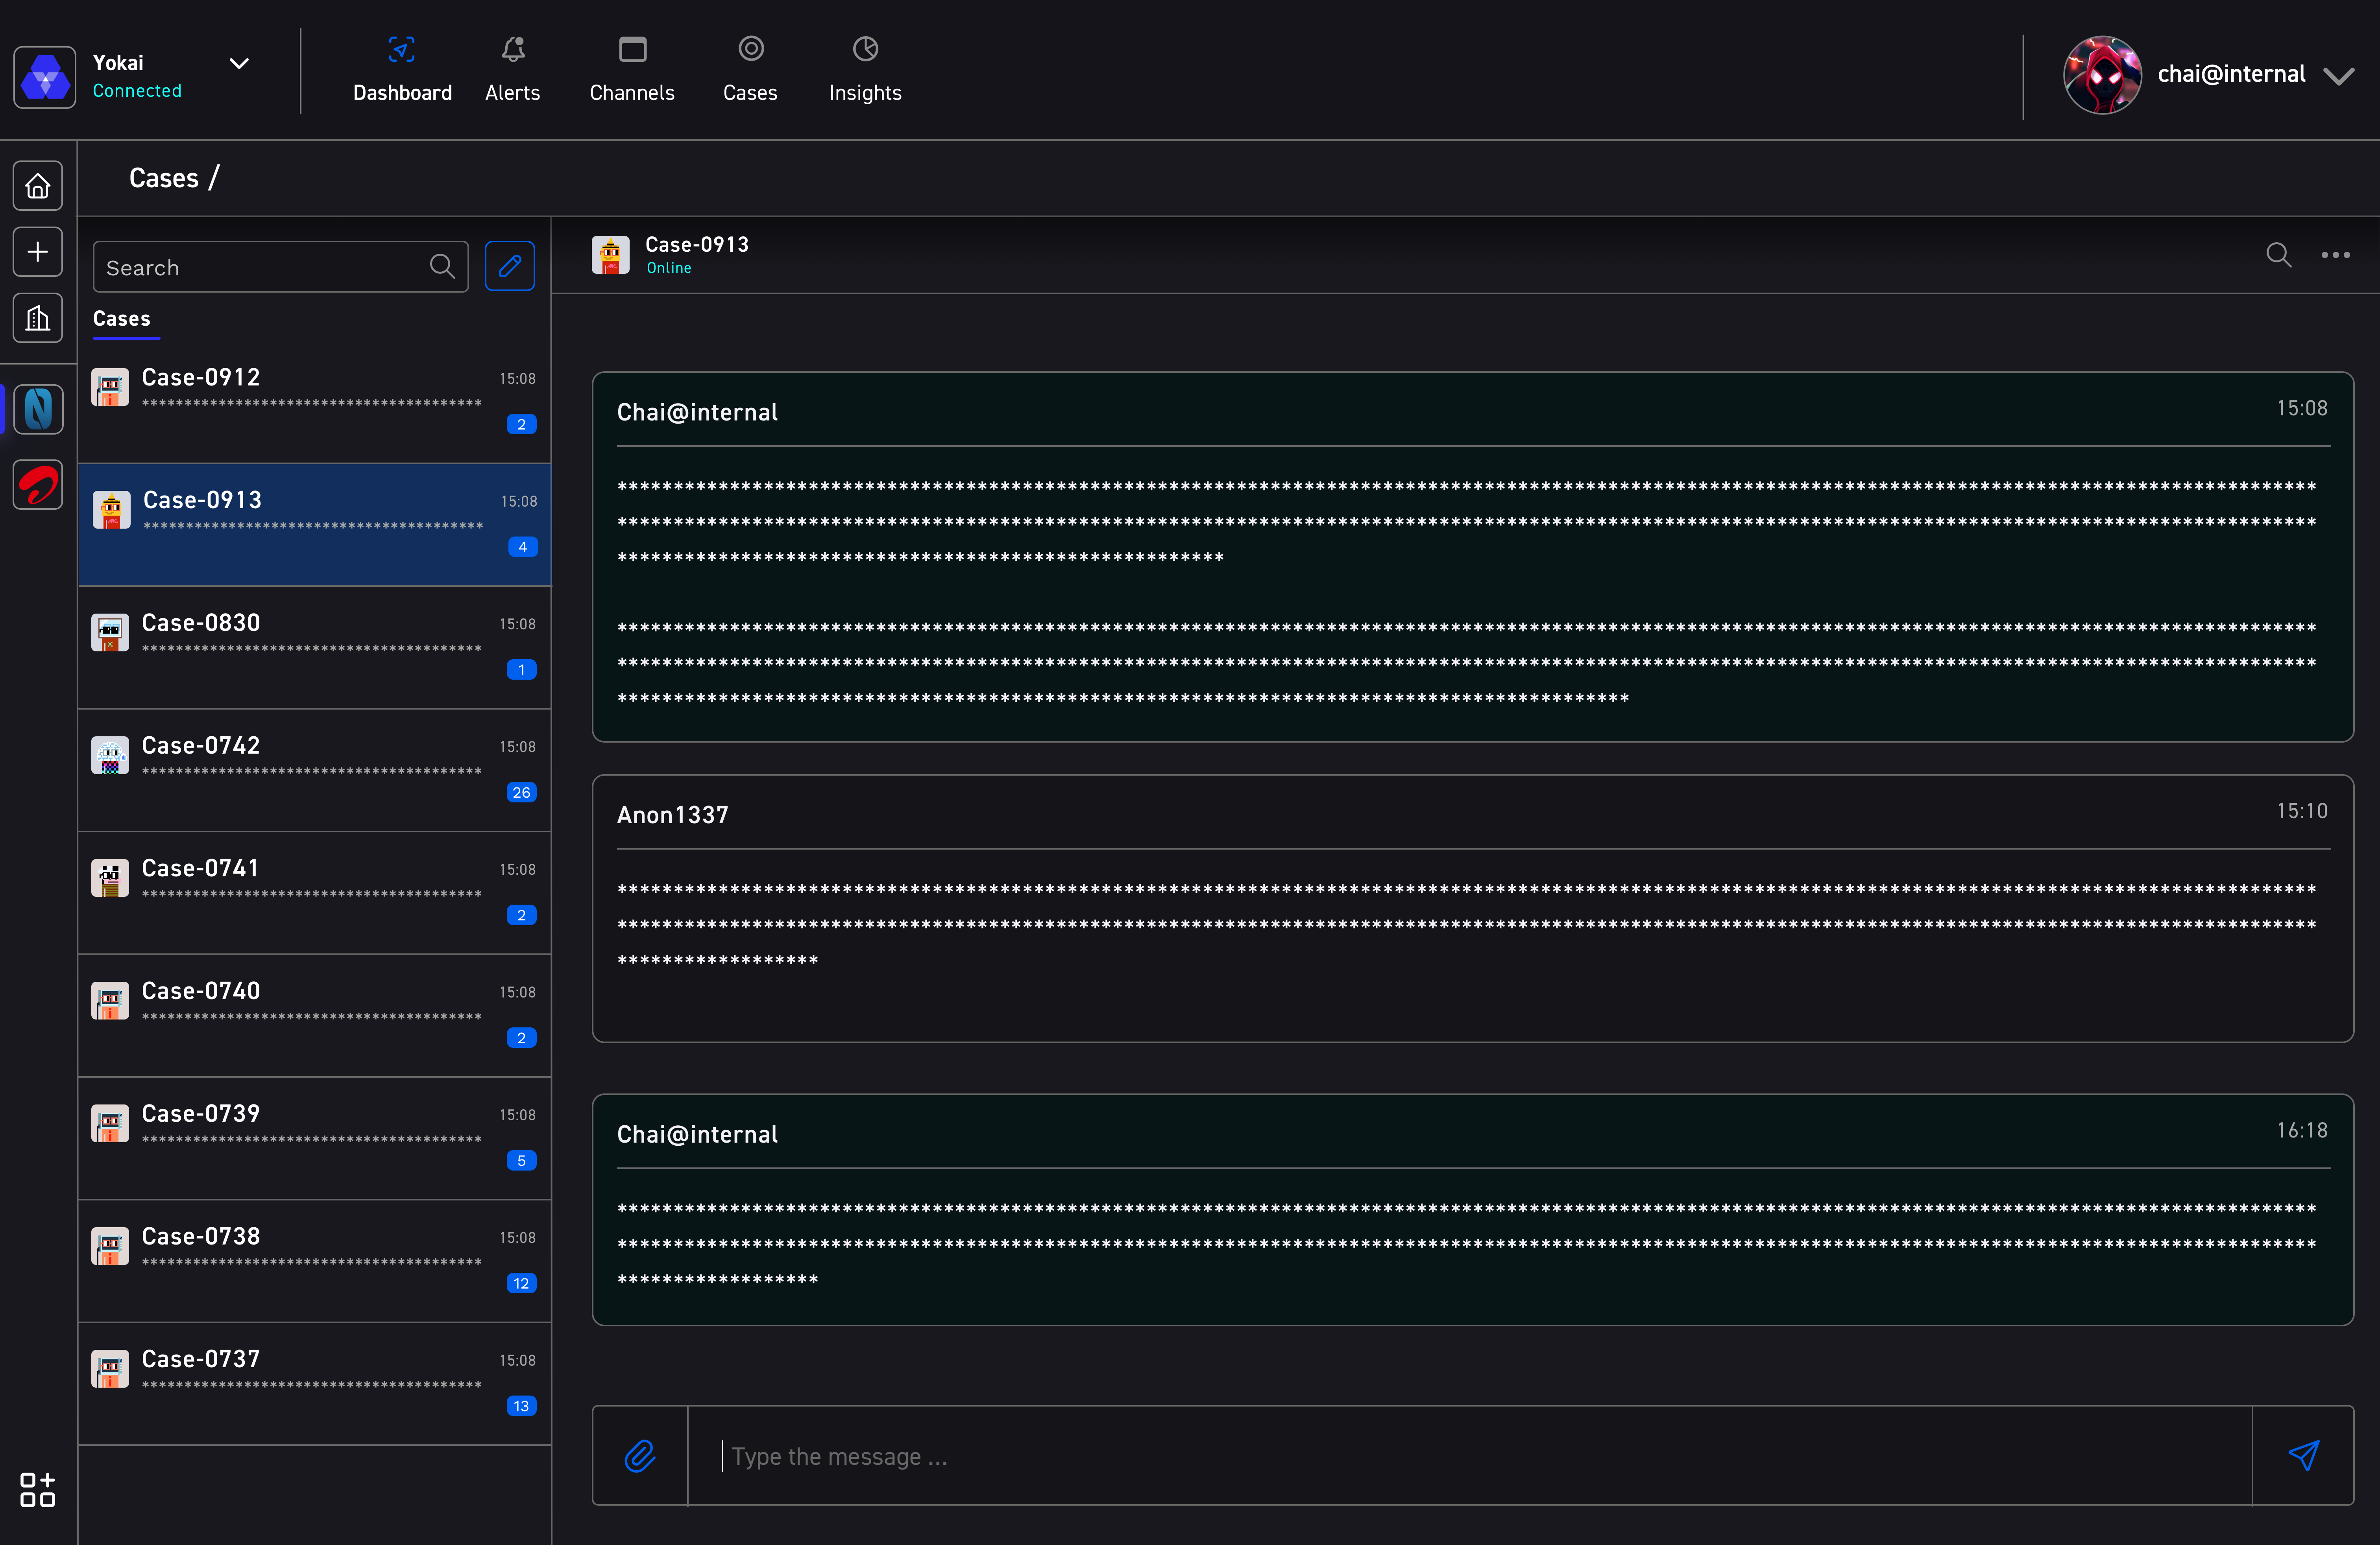This screenshot has height=1545, width=2380.
Task: Click the unread badge 26 on Case-0742
Action: coord(521,793)
